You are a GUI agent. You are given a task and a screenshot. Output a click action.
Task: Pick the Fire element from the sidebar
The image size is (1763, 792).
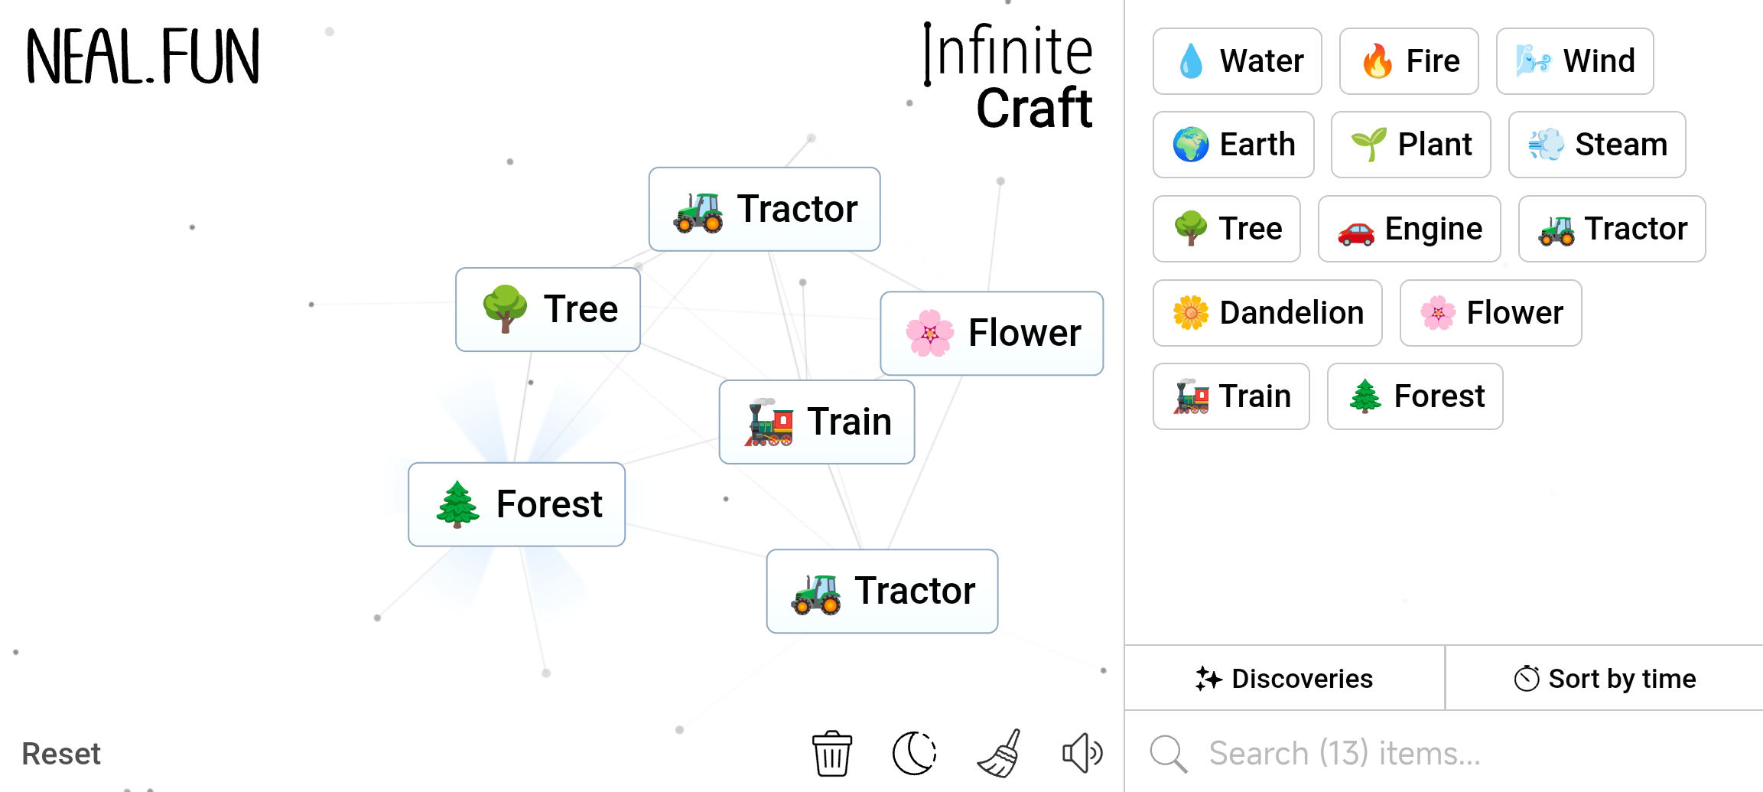pyautogui.click(x=1408, y=61)
